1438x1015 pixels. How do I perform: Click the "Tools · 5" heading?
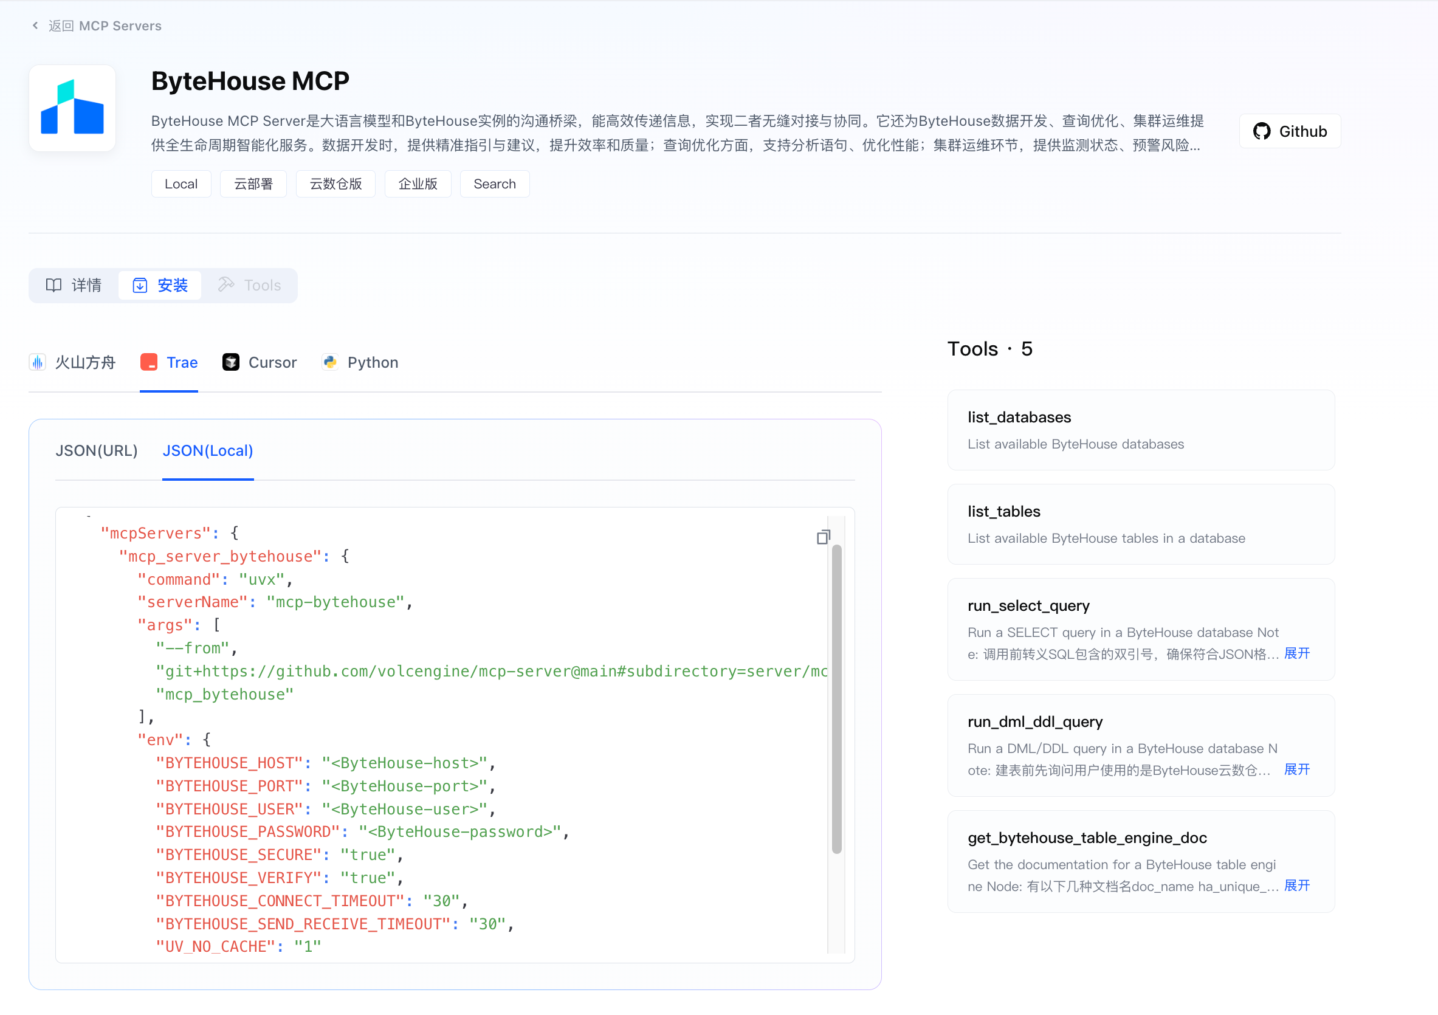pos(989,348)
